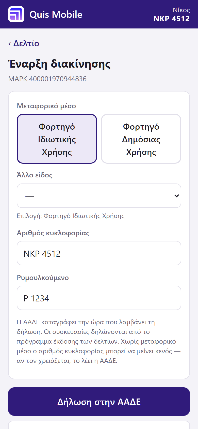Click the Νίκος user name in header
Viewport: 198px width, 429px height.
181,10
